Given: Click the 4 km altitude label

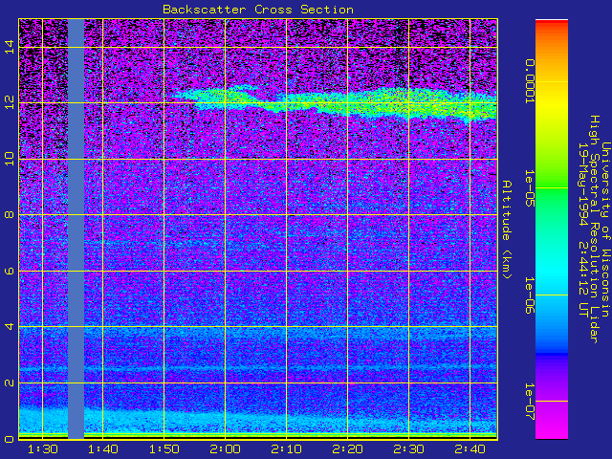Looking at the screenshot, I should [10, 326].
